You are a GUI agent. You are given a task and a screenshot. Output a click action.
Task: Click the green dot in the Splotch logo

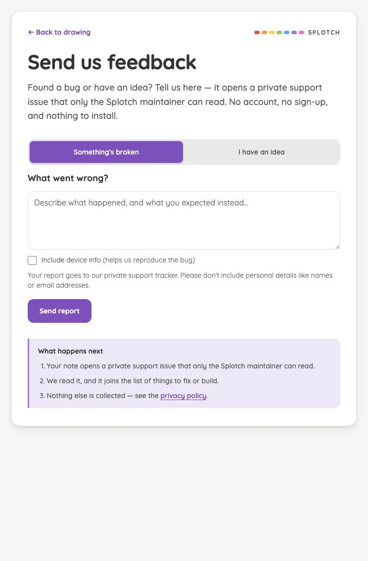[x=279, y=33]
